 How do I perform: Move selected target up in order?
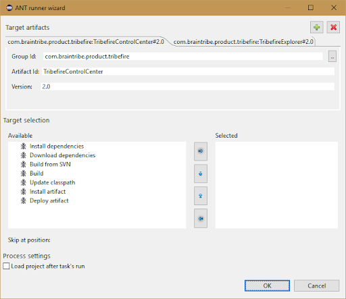[201, 196]
